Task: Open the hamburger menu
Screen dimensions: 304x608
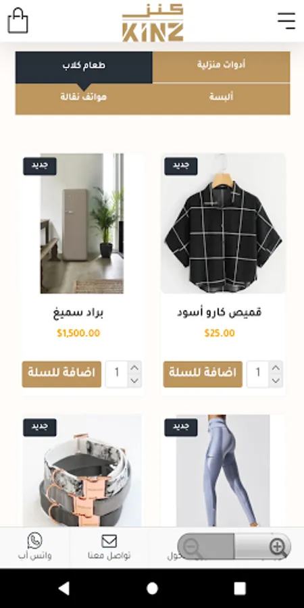Action: pos(286,20)
